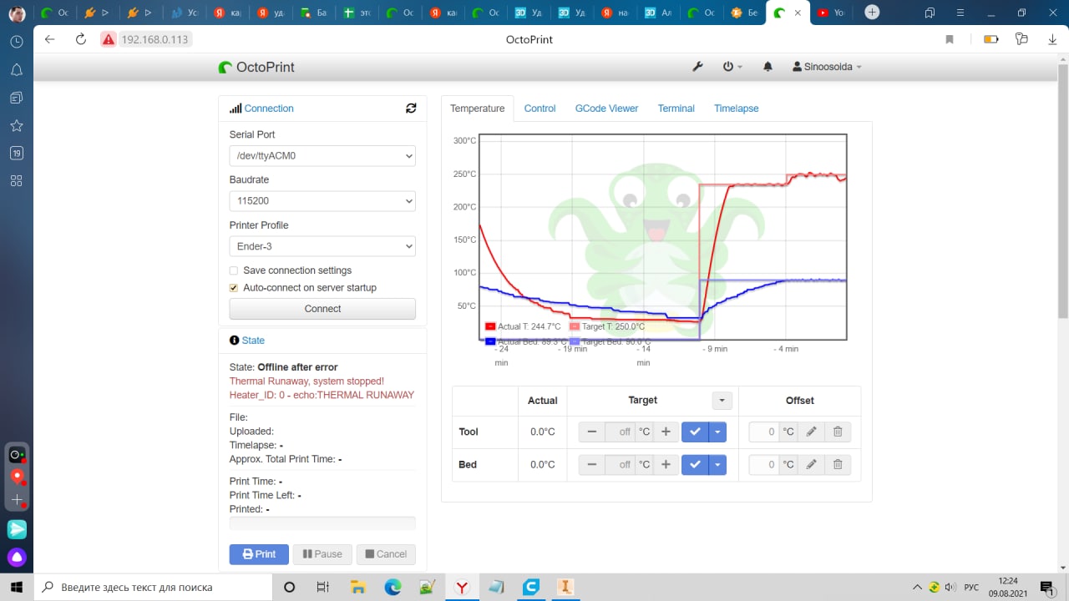Go back in the browser

pos(49,39)
